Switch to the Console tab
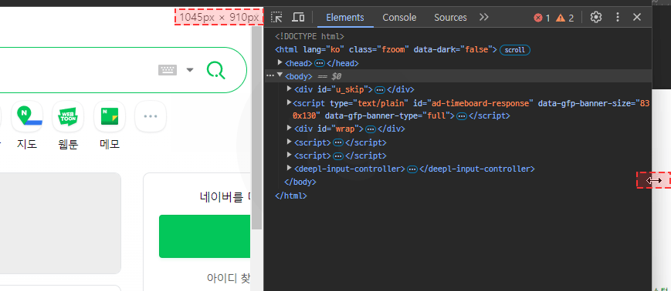This screenshot has width=671, height=291. [399, 18]
